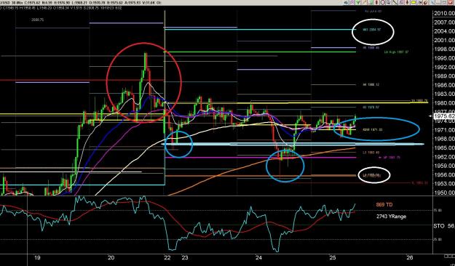Click date label 24 on time axis
Screen dimensions: 455x266
(259, 257)
